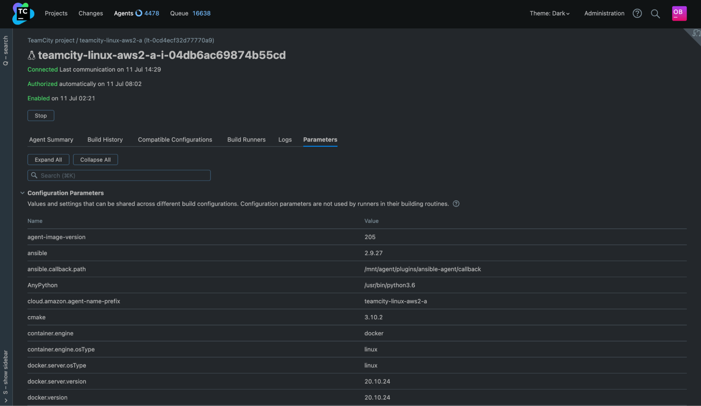Image resolution: width=701 pixels, height=406 pixels.
Task: Select docker.version parameter name
Action: pos(47,398)
